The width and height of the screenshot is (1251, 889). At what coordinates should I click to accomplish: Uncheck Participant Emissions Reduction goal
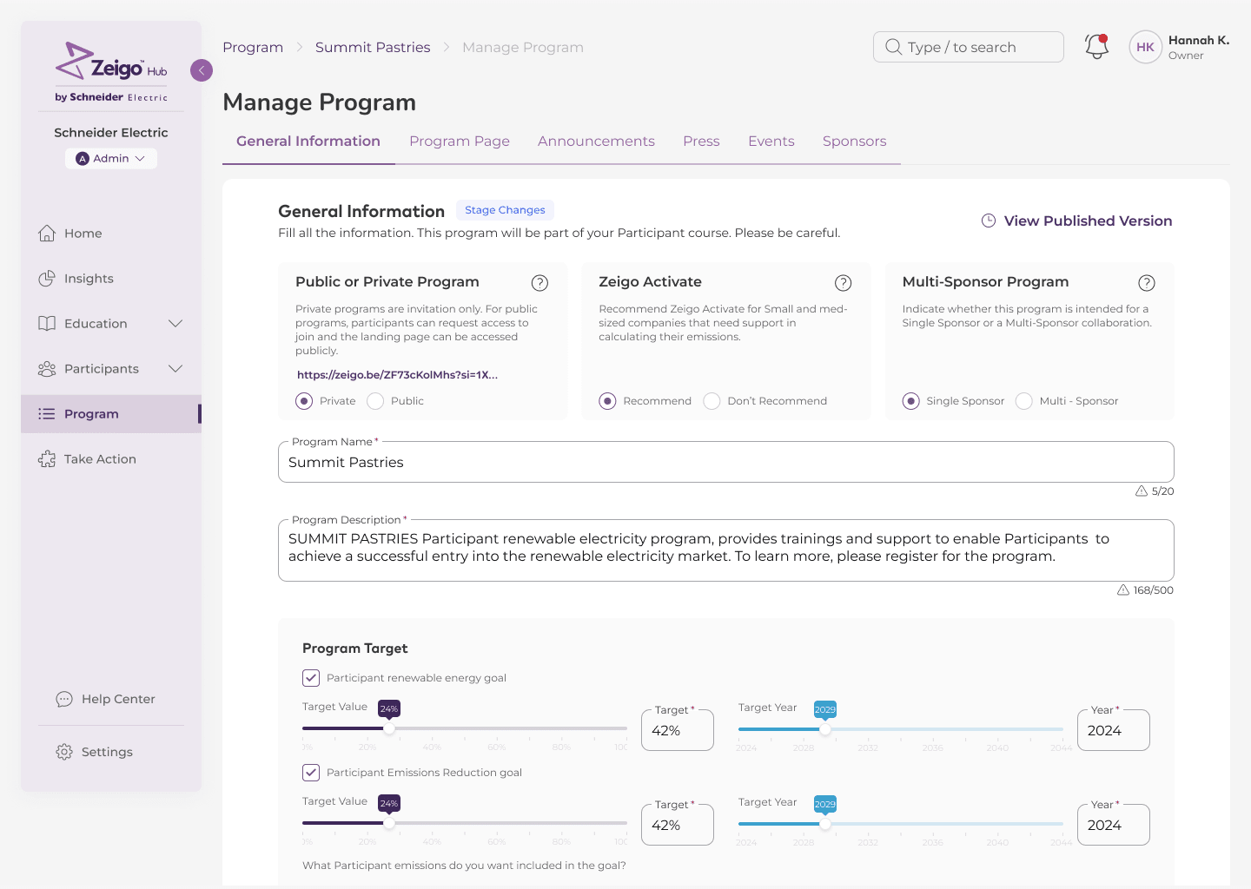311,773
